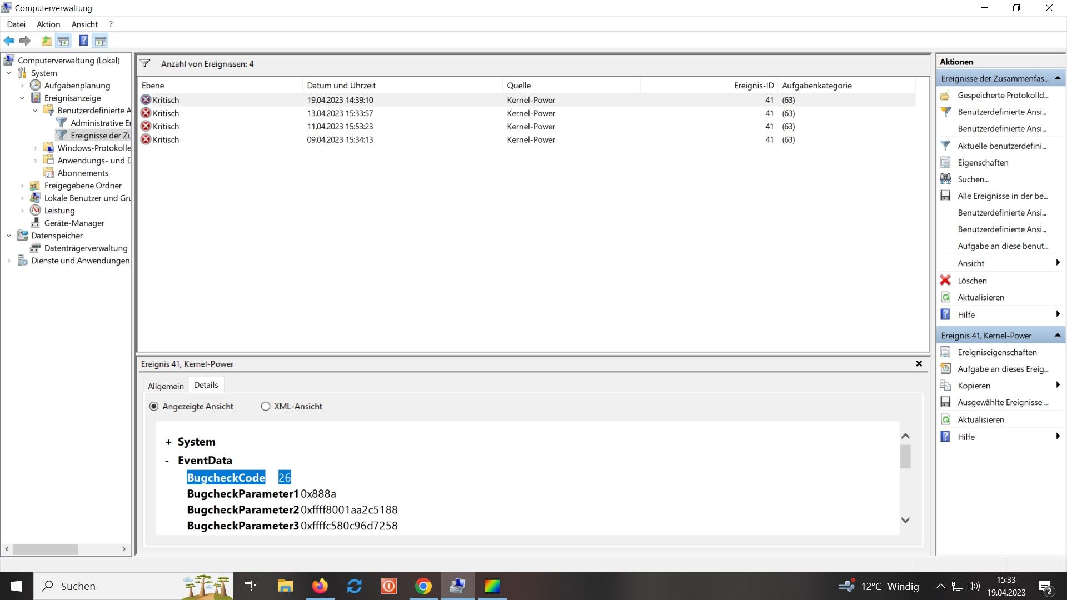Click the up-one-level folder toolbar icon
Screen dimensions: 1067x600
[x=46, y=41]
